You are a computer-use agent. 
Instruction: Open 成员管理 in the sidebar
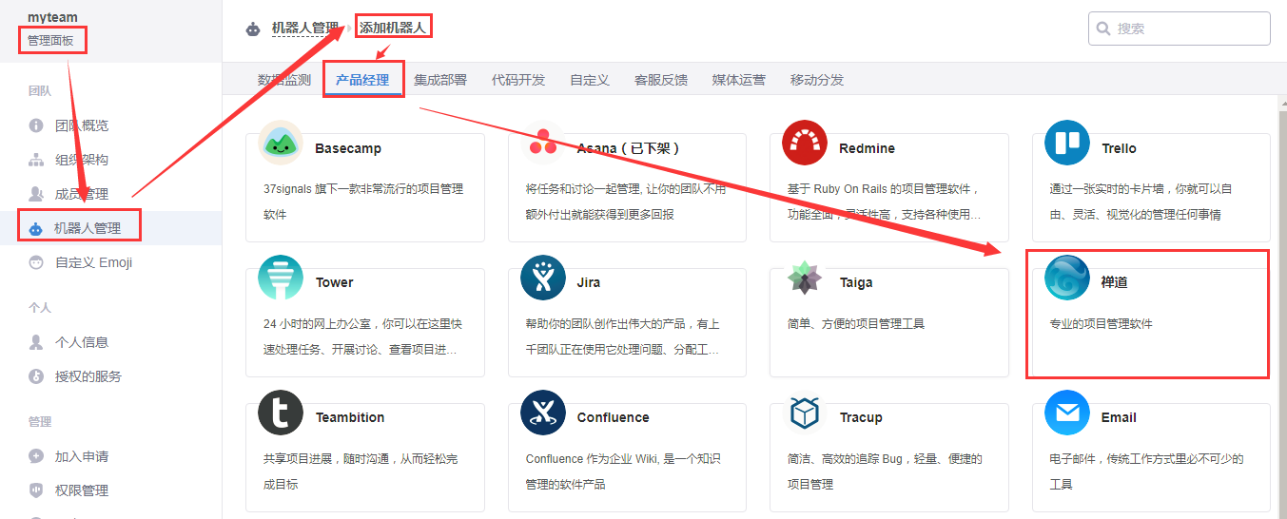coord(82,194)
